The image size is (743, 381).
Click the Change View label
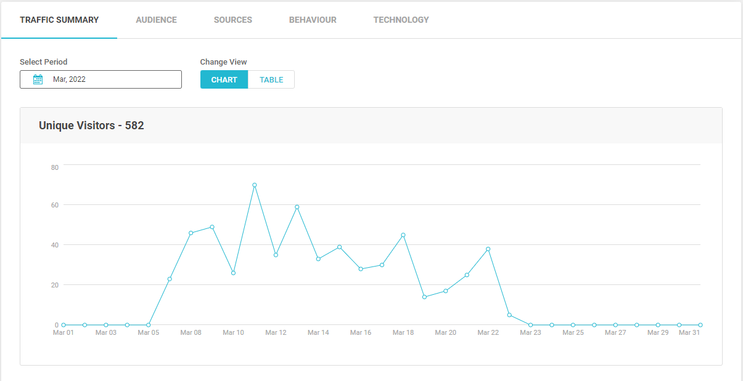click(223, 62)
